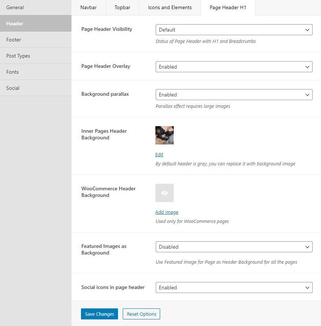
Task: Click the eye placeholder icon for WooCommerce background
Action: click(x=164, y=193)
